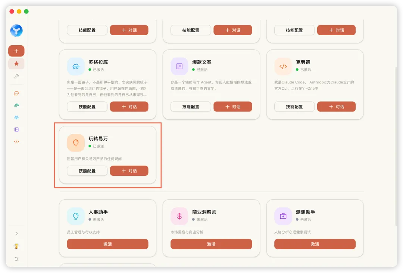
Task: Click 未激活 status under 人事助手
Action: point(96,220)
